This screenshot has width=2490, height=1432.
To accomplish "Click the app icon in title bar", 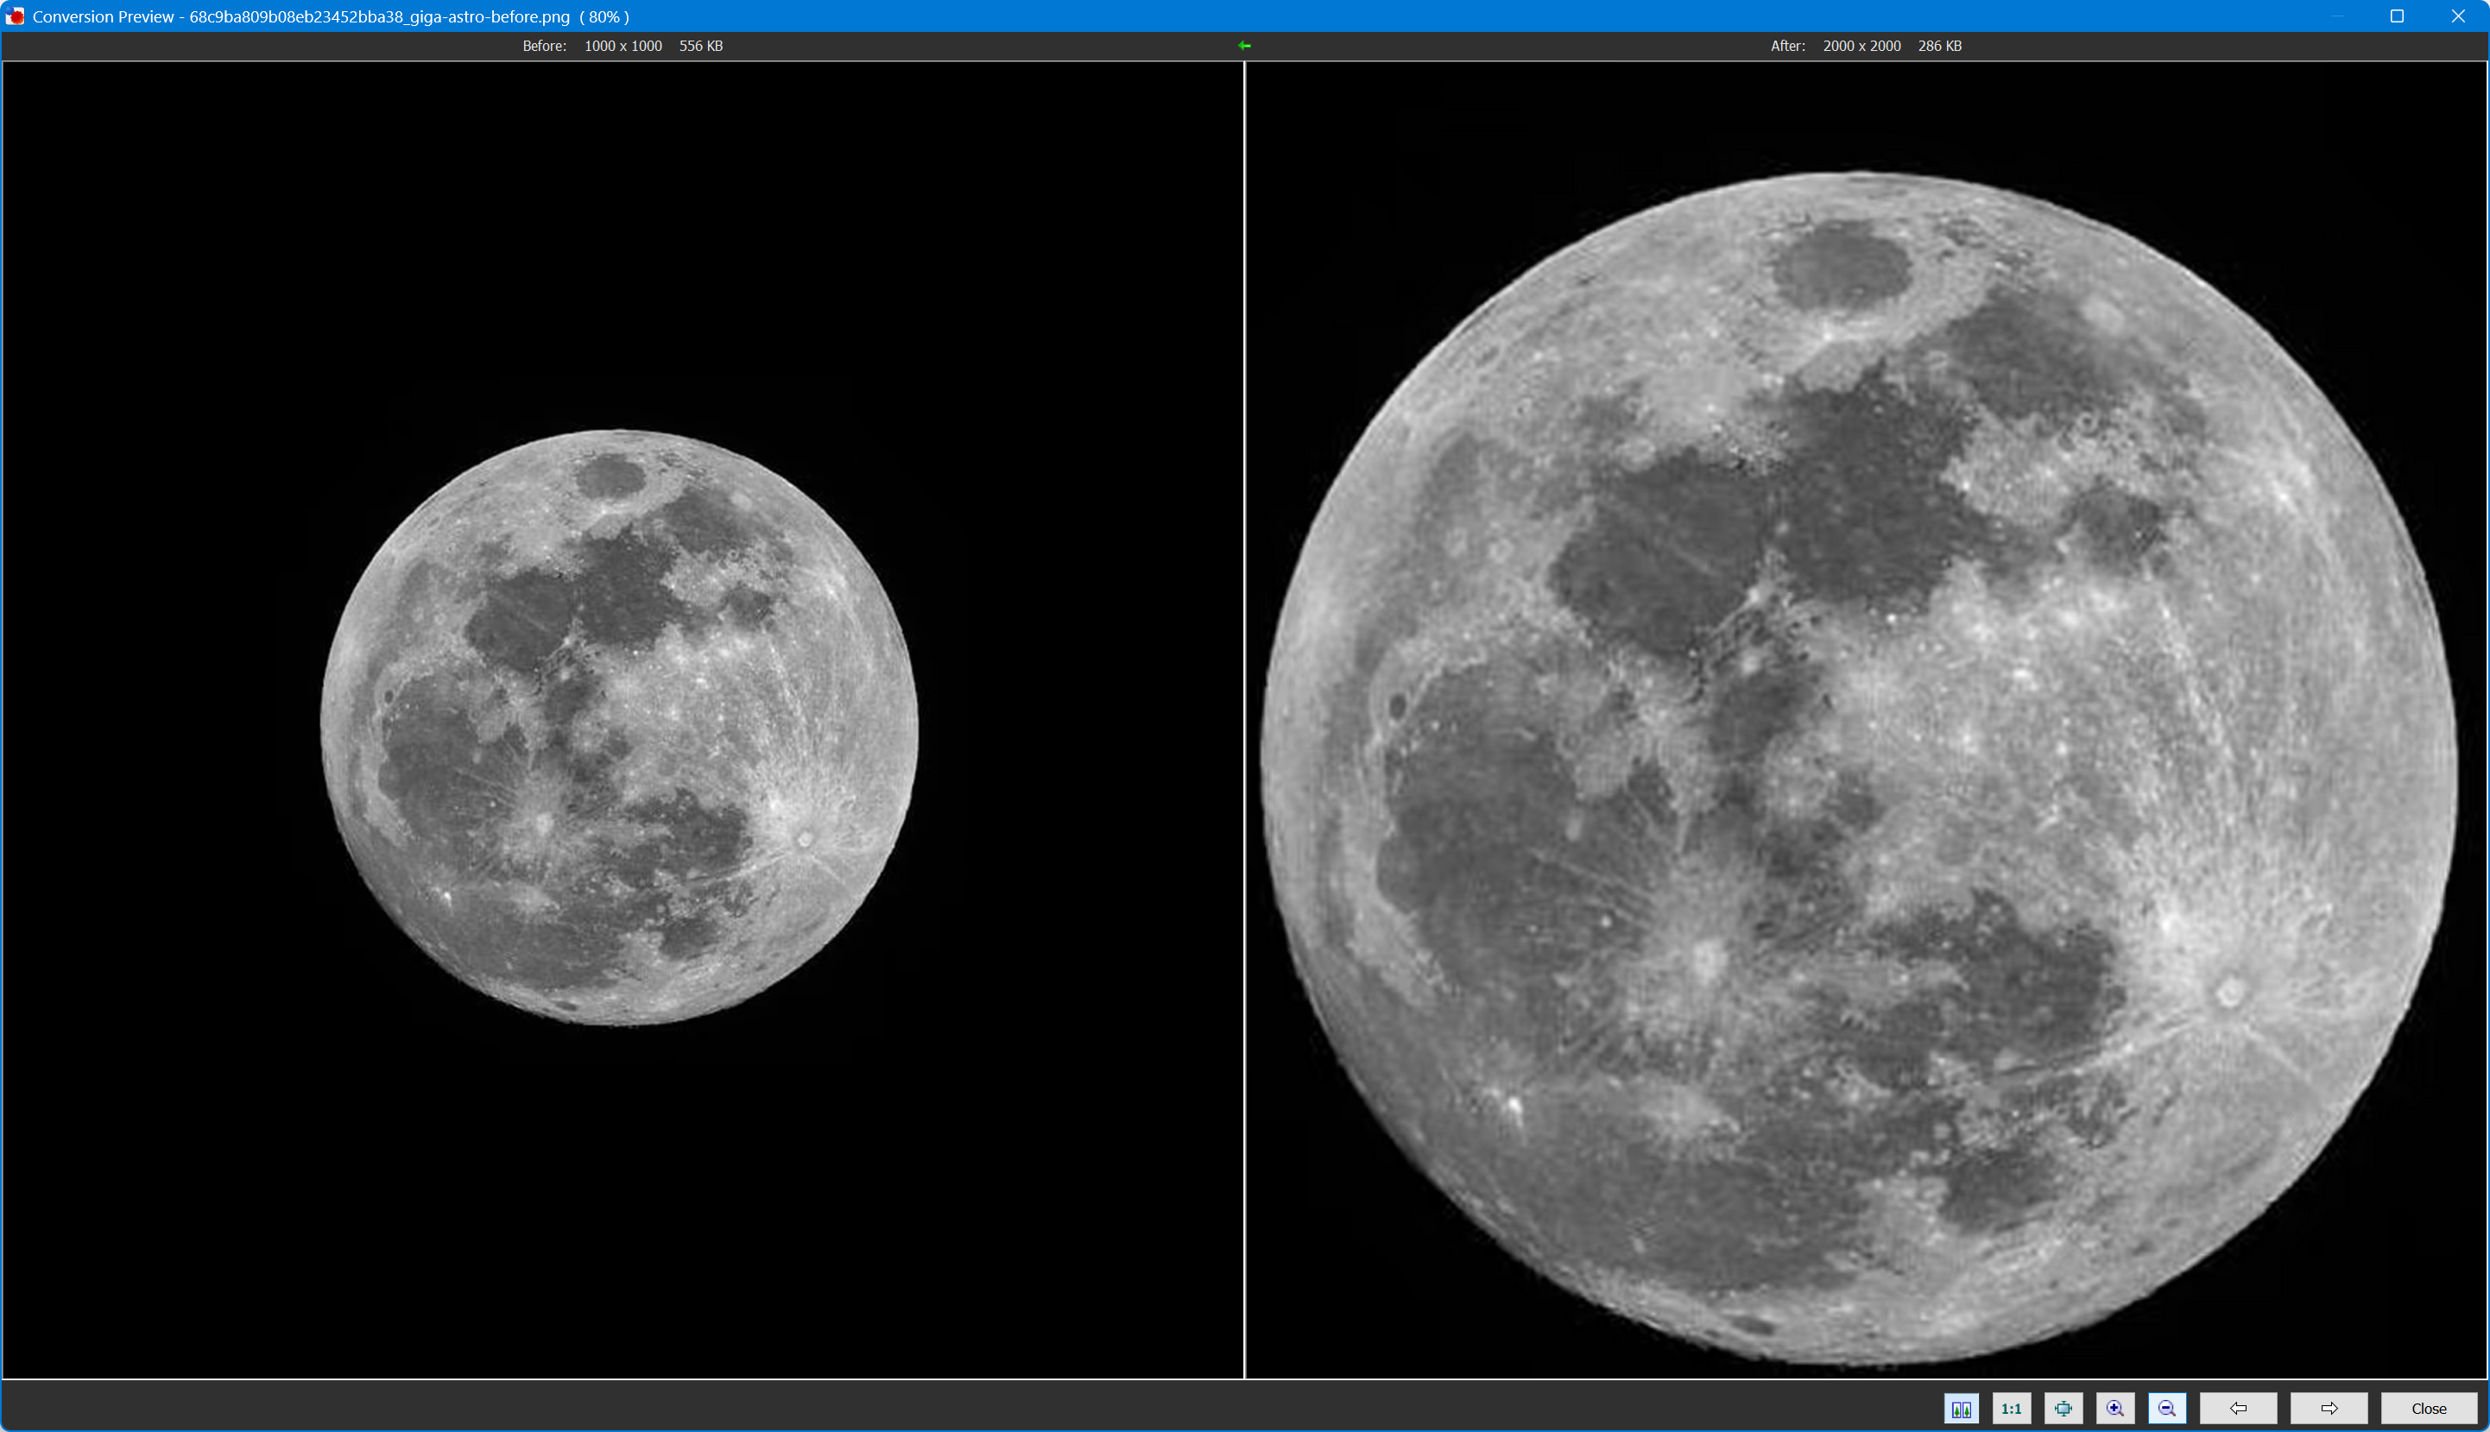I will pyautogui.click(x=15, y=16).
